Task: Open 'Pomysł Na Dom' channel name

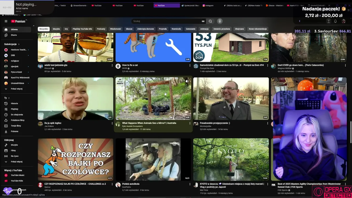Action: click(207, 68)
